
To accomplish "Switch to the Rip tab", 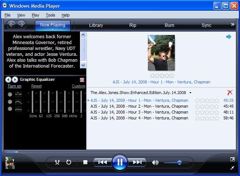I will 133,25.
